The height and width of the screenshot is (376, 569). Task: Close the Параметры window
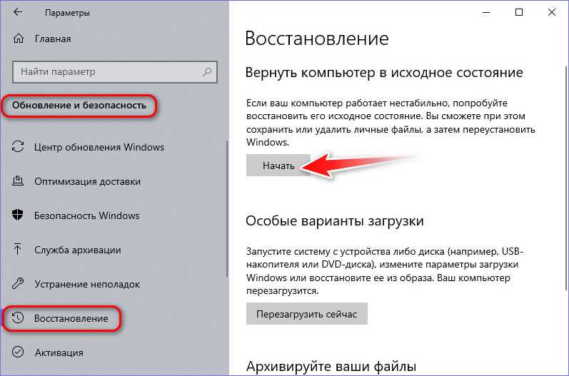coord(552,12)
